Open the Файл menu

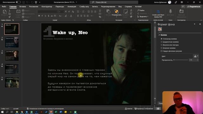pos(4,6)
